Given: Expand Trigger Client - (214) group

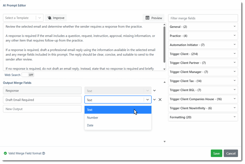Looking at the screenshot, I should (x=203, y=54).
